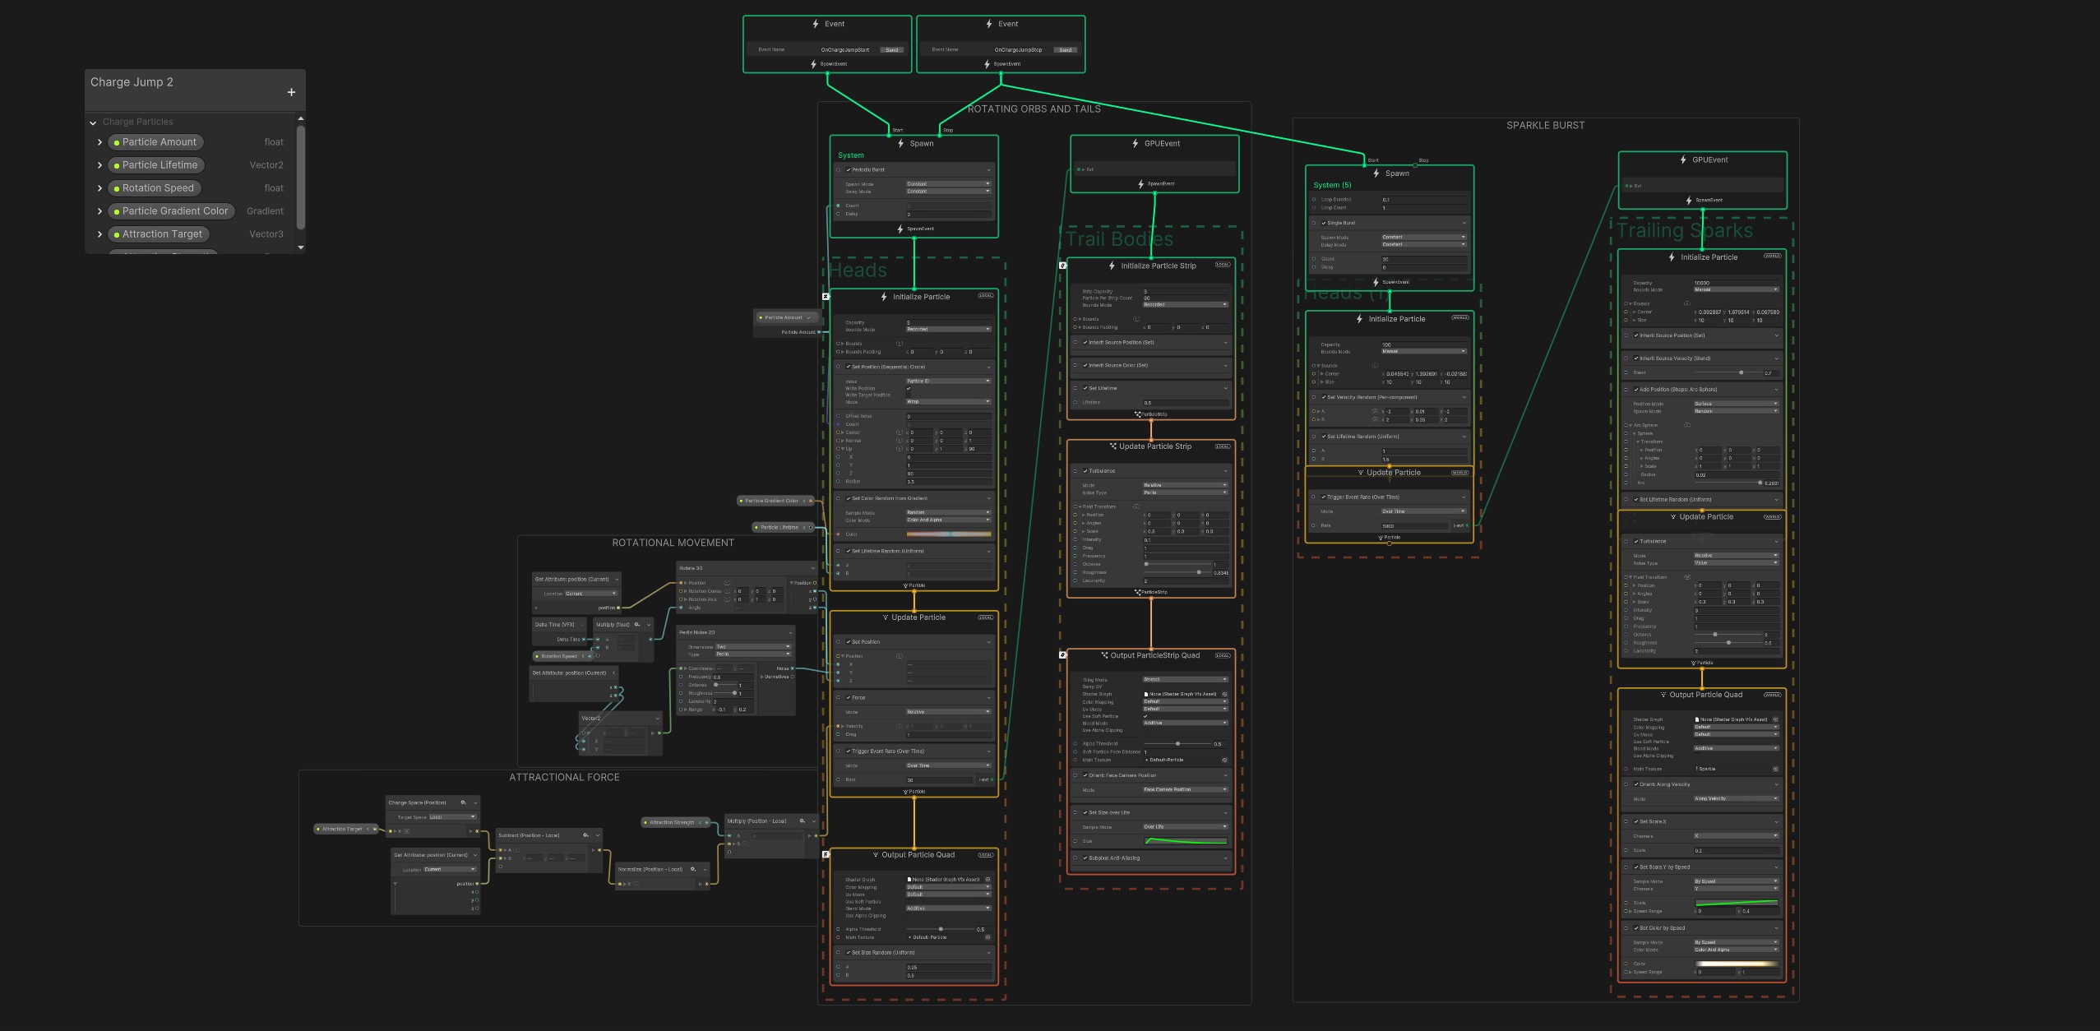The image size is (2100, 1031).
Task: Select the Attraction Target blackboard property
Action: coord(158,234)
